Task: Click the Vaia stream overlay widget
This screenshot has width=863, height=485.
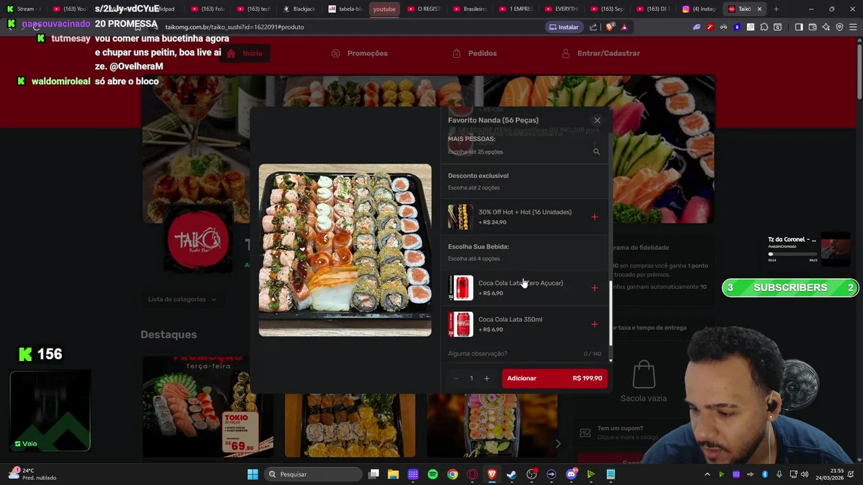Action: (x=50, y=410)
